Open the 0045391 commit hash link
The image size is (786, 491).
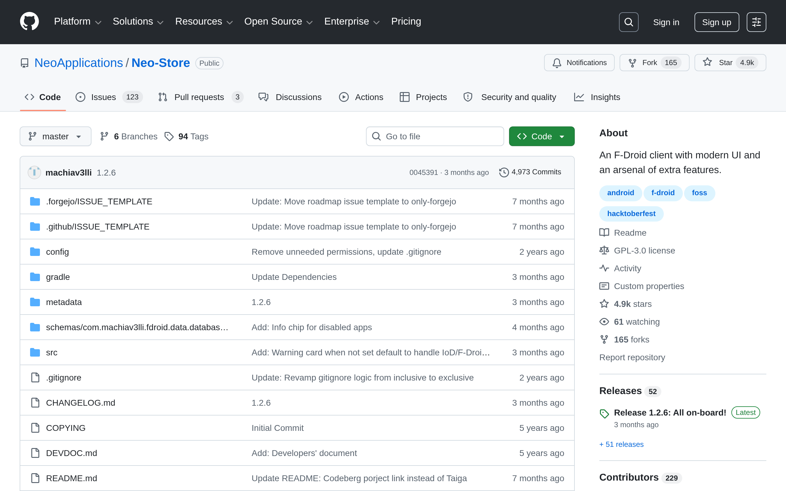423,172
